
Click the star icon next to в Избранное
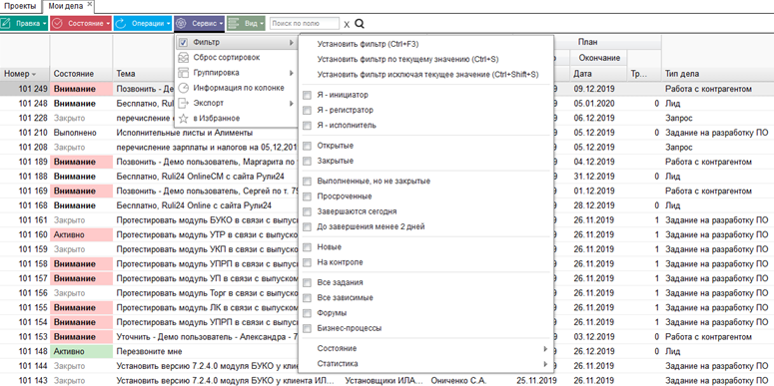tap(183, 119)
